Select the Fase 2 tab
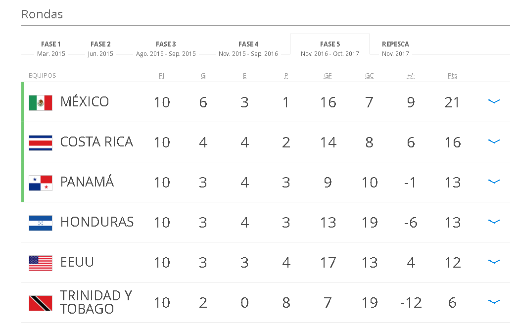Viewport: 517px width, 327px height. [x=100, y=48]
